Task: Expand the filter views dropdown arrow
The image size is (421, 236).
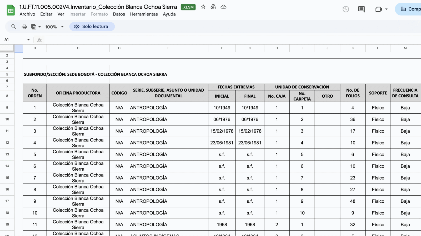Action: coord(39,27)
